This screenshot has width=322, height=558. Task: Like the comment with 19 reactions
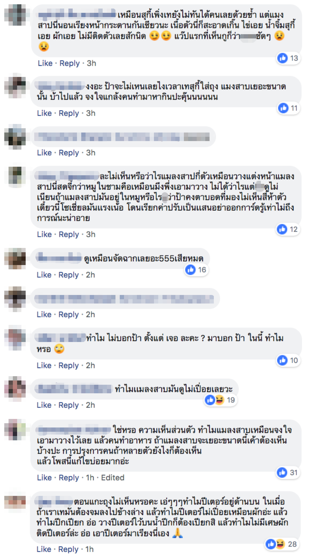coord(44,405)
